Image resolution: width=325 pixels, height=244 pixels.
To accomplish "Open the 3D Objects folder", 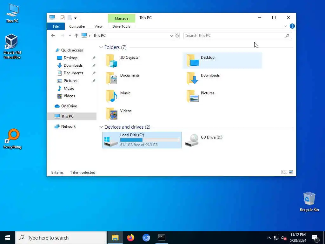I will pos(122,61).
